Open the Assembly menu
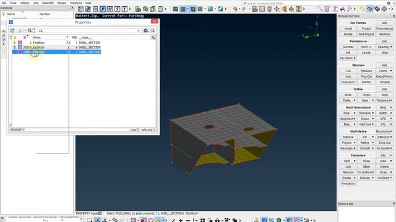 tap(48, 3)
